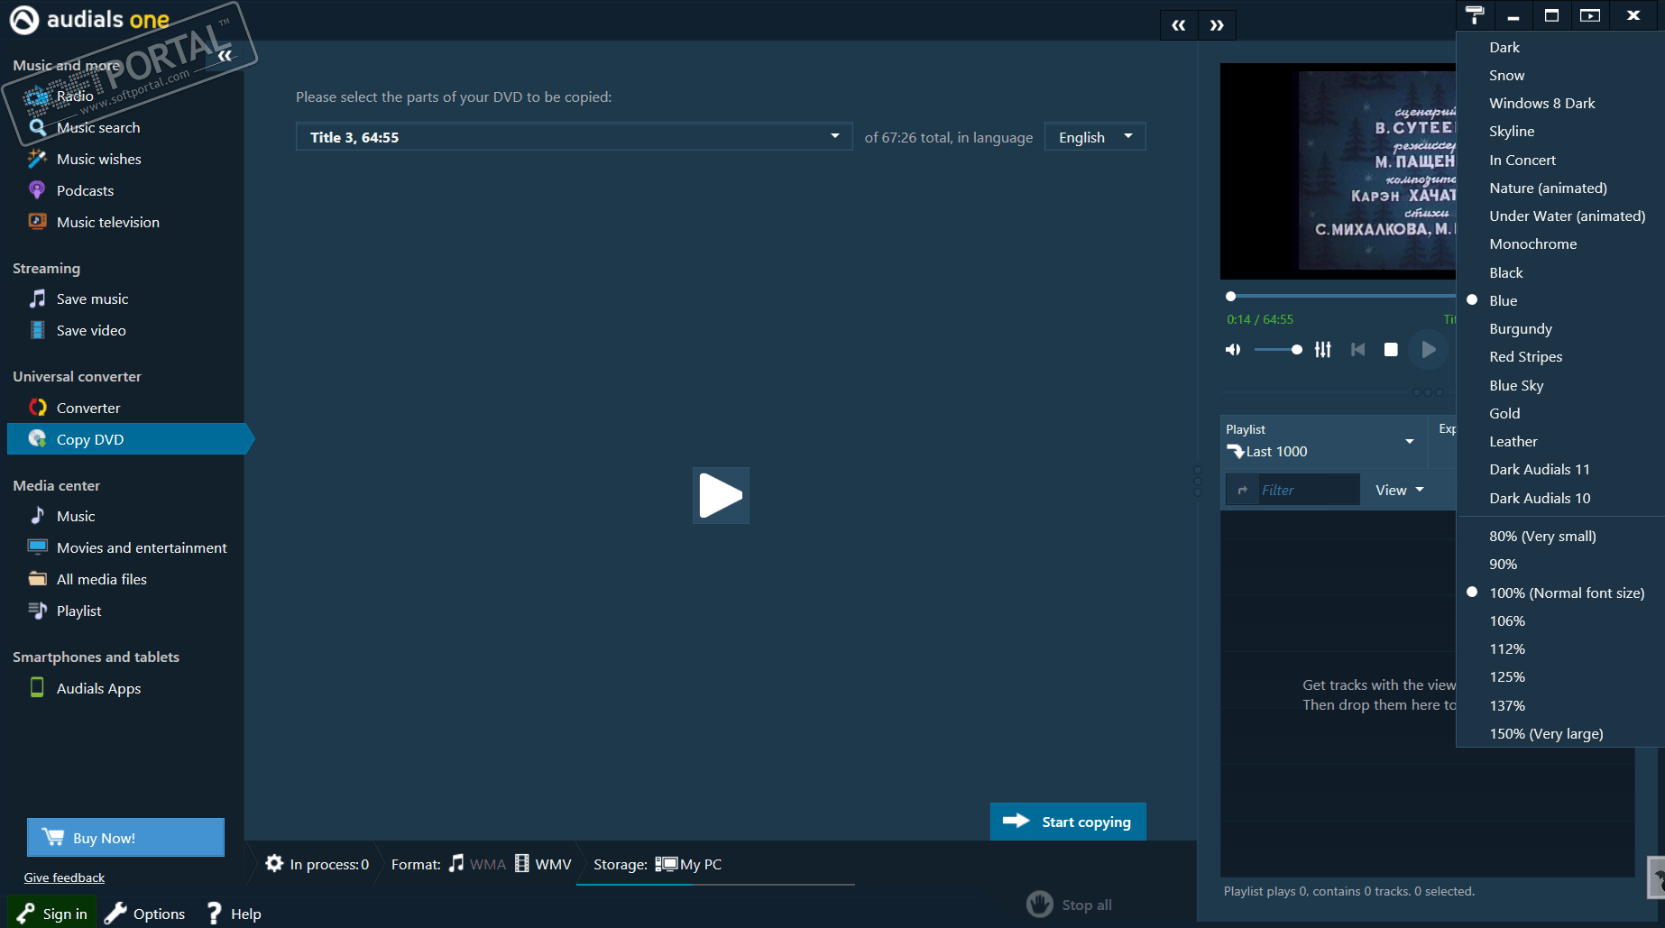Open the Playlist Last 1000 dropdown

coord(1323,441)
